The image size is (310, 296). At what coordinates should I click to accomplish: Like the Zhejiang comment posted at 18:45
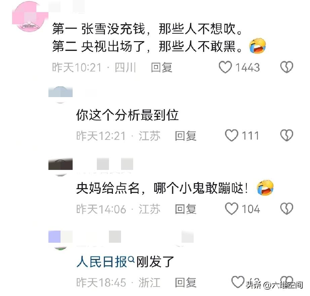click(x=238, y=282)
